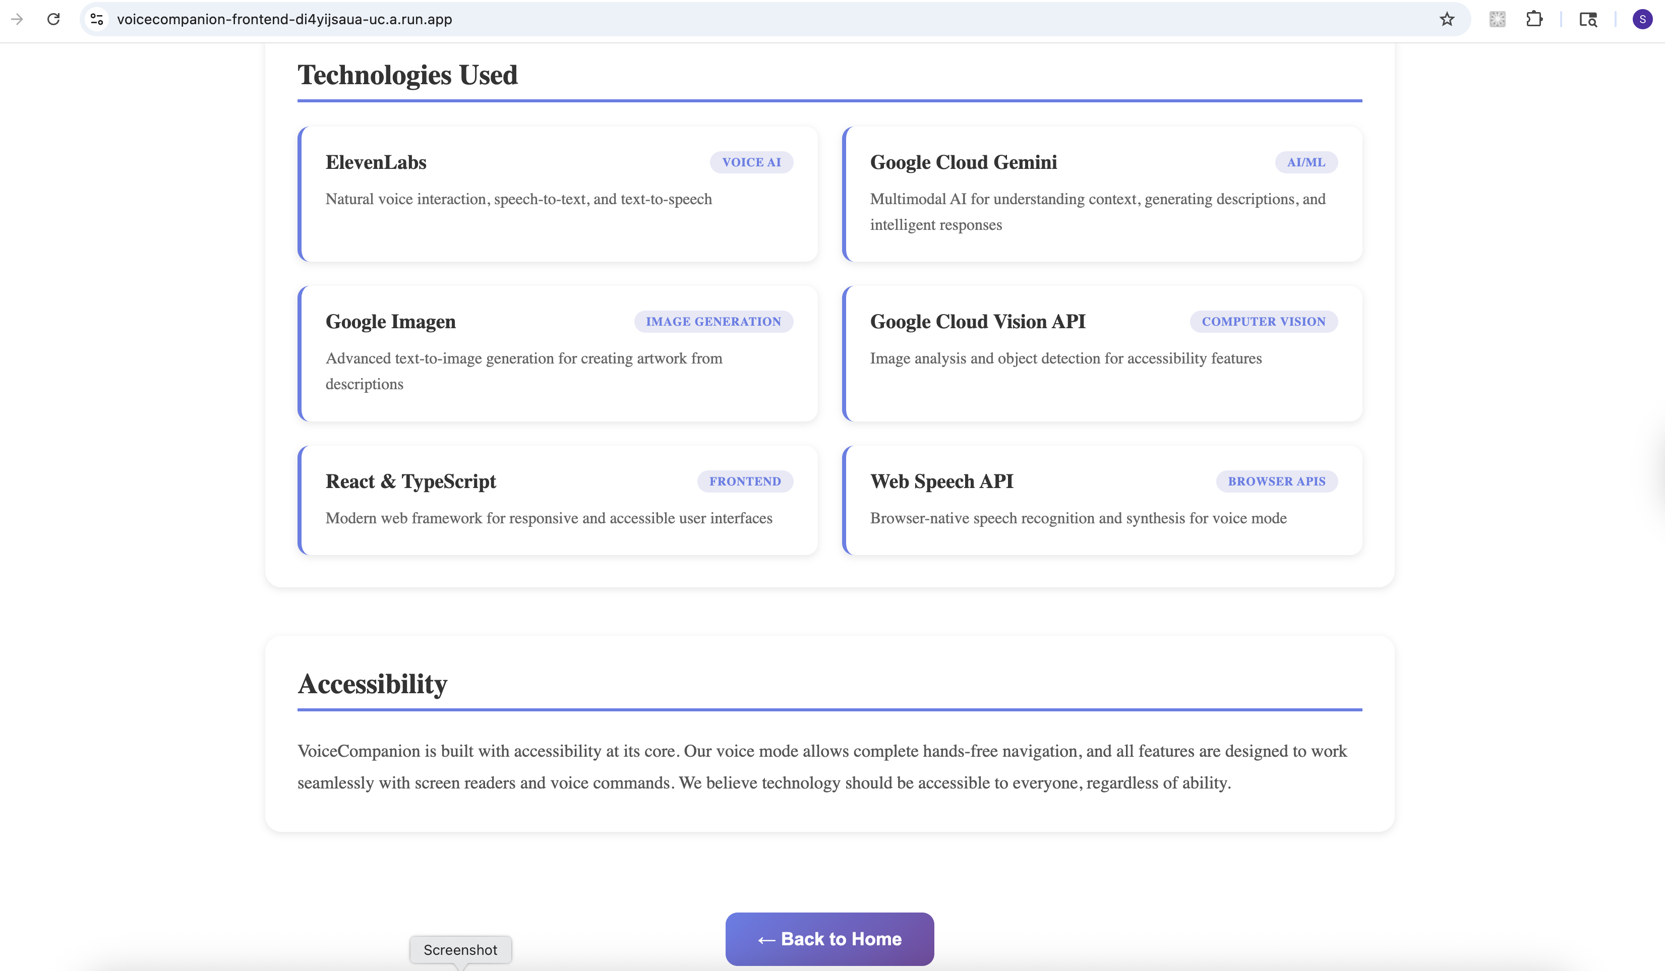The width and height of the screenshot is (1665, 971).
Task: Click the blurred extension icon in toolbar
Action: click(x=1497, y=19)
